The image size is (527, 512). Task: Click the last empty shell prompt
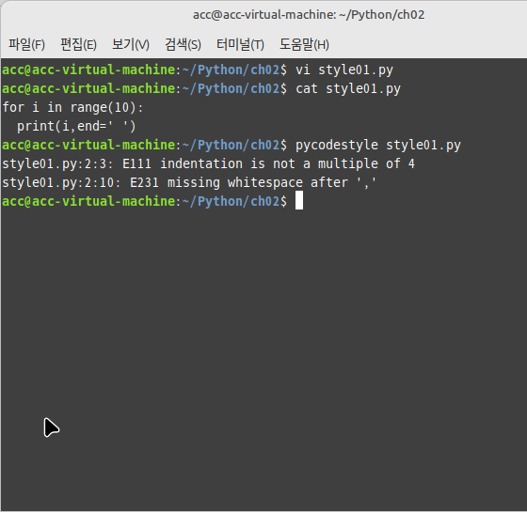[145, 201]
